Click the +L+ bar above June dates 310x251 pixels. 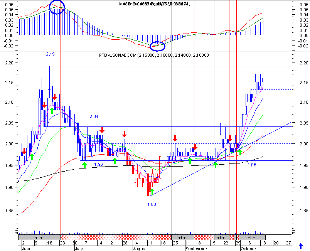(x=39, y=238)
